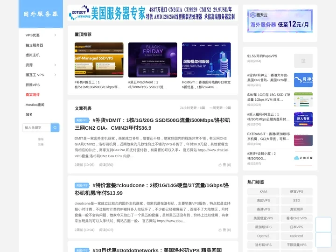Open the 虚拟主机 menu item

[33, 55]
